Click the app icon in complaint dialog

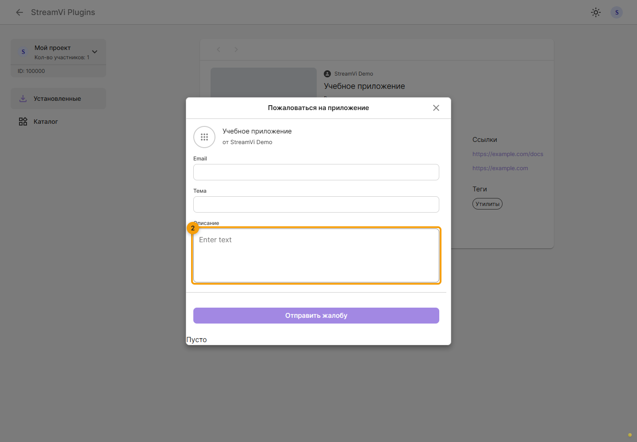tap(204, 137)
